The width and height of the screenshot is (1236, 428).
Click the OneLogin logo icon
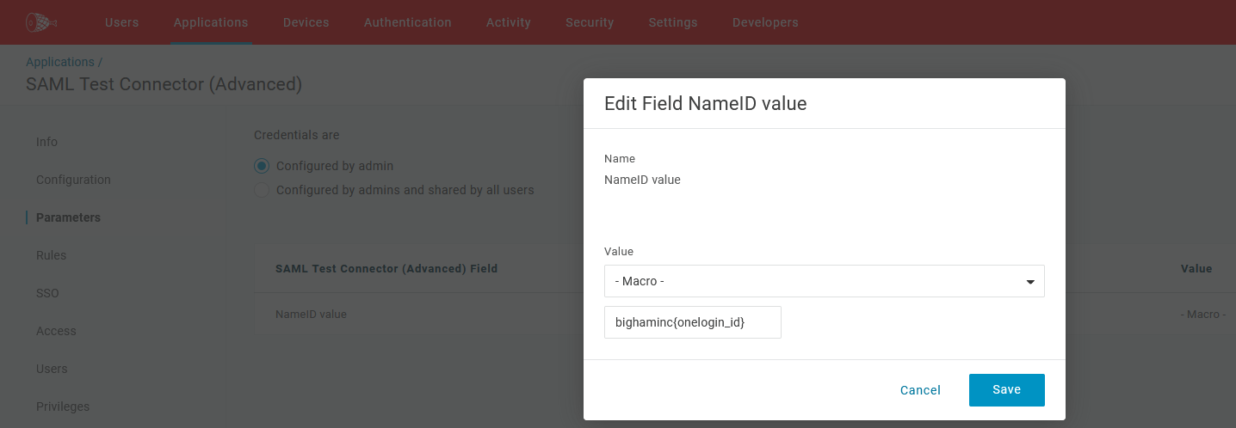click(40, 22)
